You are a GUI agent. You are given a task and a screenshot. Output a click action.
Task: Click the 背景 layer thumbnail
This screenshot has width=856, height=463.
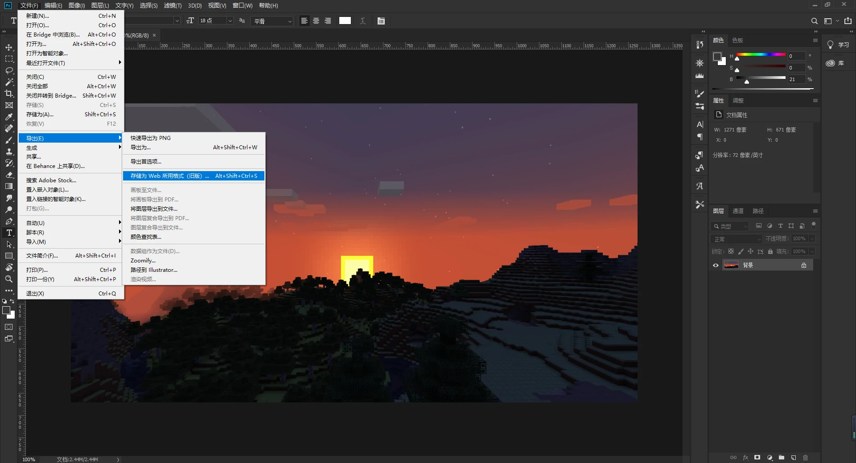tap(731, 265)
